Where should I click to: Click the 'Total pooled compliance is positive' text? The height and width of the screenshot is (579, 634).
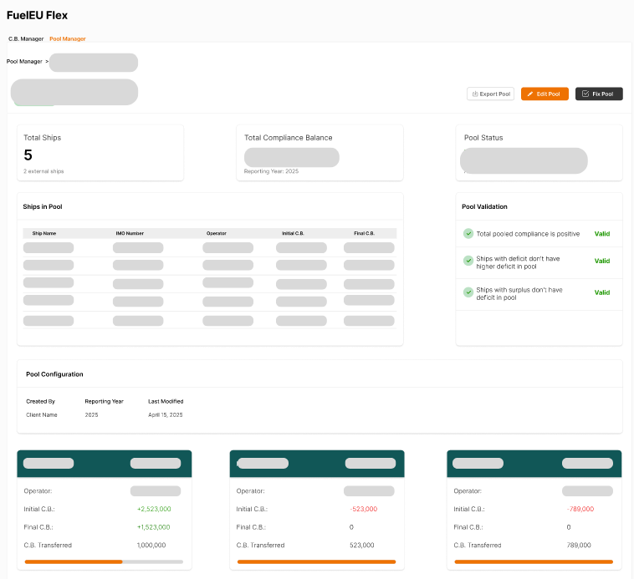click(x=528, y=234)
